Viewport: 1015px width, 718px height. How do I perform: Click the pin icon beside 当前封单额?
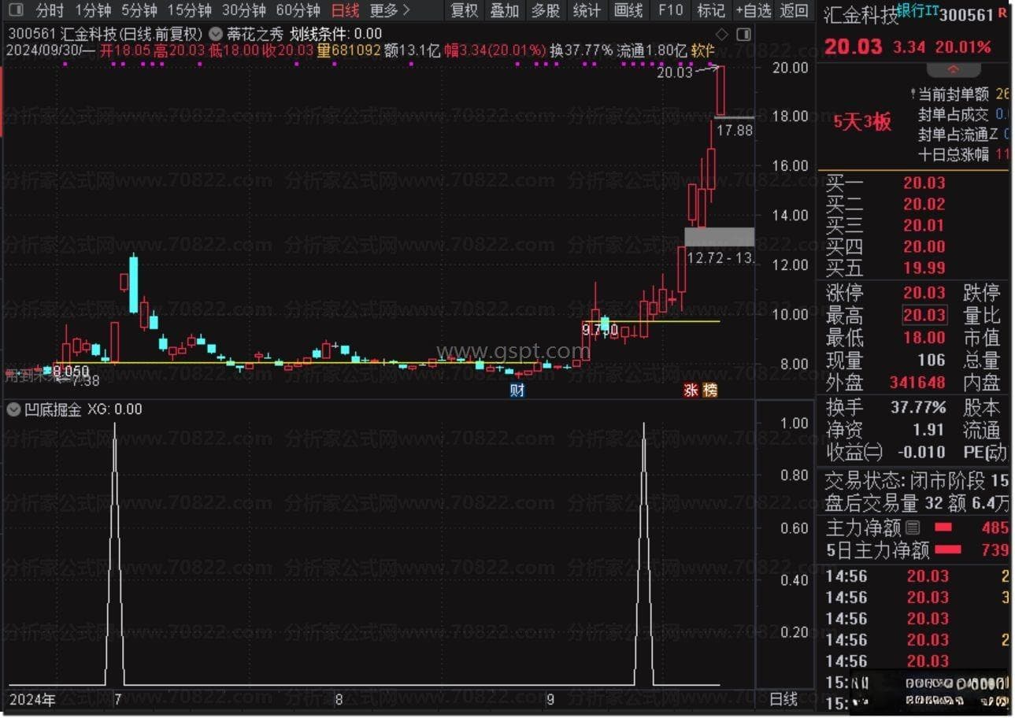click(x=913, y=94)
